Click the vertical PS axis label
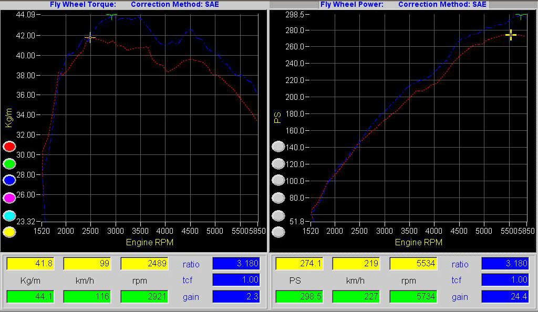This screenshot has width=538, height=312. 277,118
